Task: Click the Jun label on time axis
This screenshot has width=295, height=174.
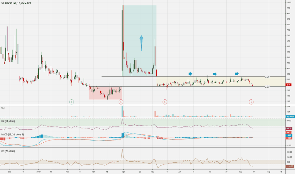Action: pyautogui.click(x=180, y=172)
